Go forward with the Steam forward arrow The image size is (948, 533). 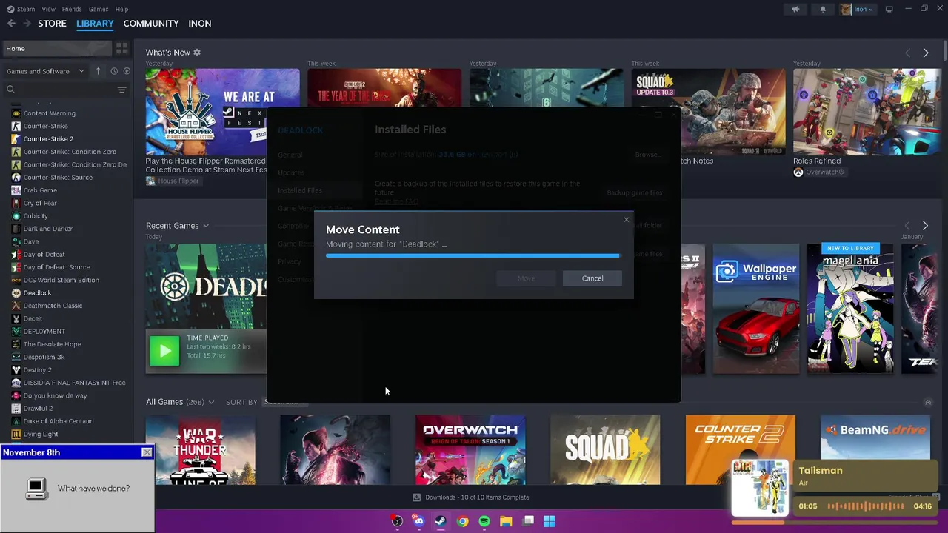27,24
